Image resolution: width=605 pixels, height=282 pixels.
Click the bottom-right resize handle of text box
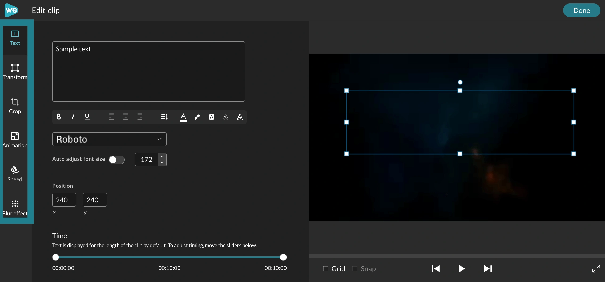tap(574, 154)
